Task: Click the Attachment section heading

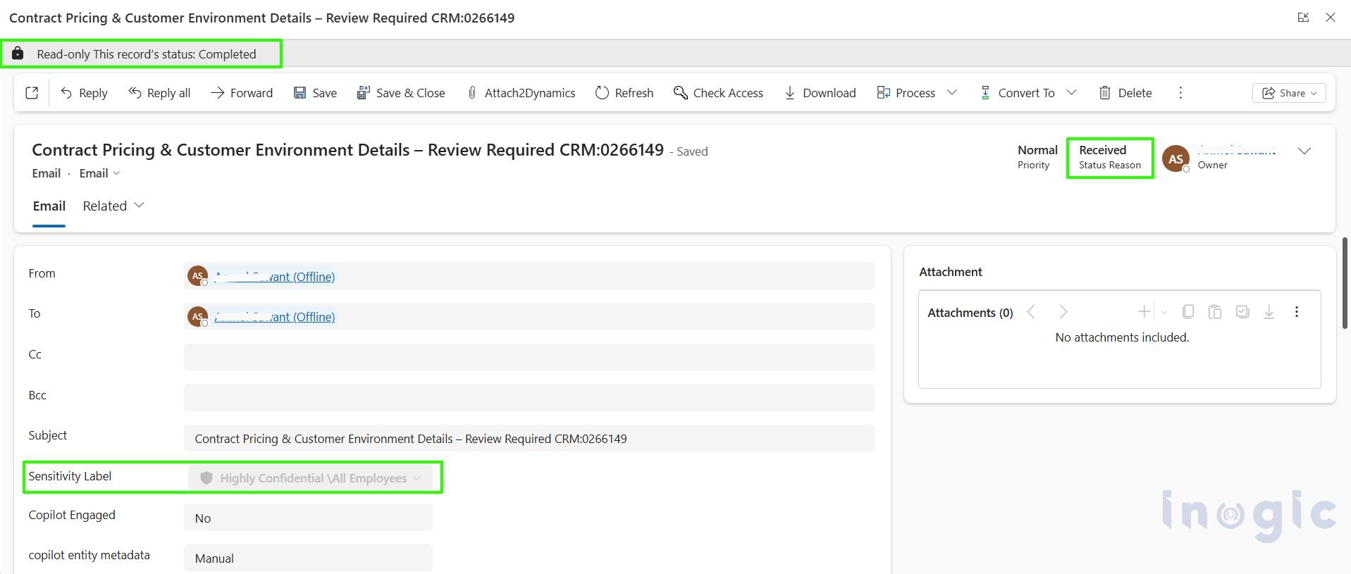Action: coord(950,272)
